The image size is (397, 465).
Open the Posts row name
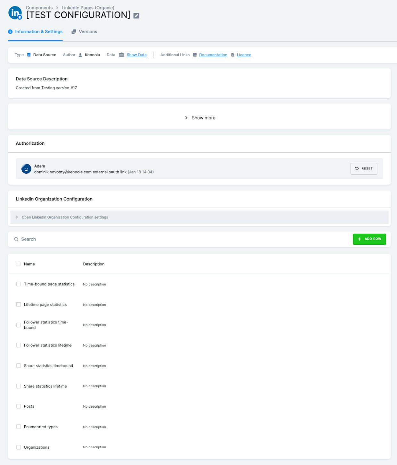point(29,406)
